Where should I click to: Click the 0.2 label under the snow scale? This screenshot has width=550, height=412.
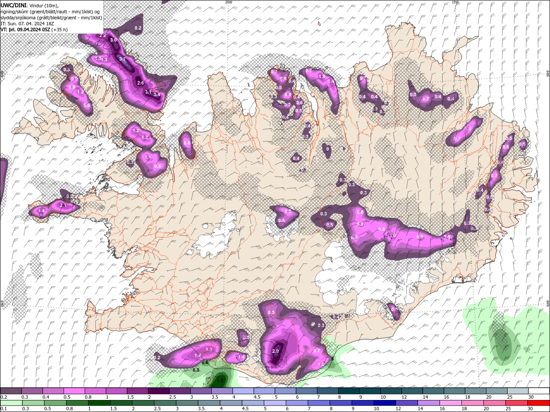click(x=4, y=397)
